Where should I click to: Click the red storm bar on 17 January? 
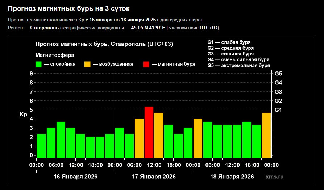point(149,132)
